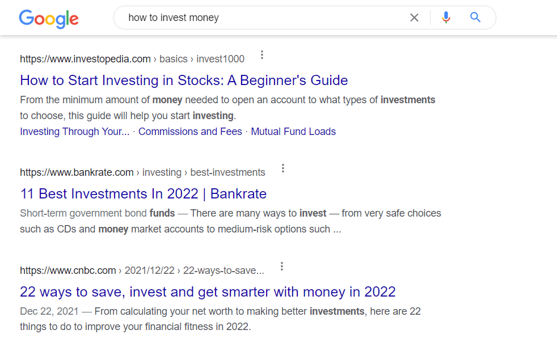Image resolution: width=557 pixels, height=351 pixels.
Task: Open the Investopedia beginner's guide to investing
Action: (184, 80)
